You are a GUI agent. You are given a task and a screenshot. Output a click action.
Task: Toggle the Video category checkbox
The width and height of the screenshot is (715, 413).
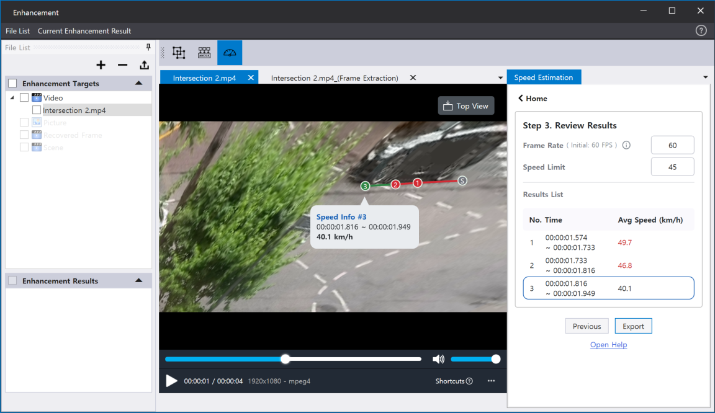[x=24, y=98]
